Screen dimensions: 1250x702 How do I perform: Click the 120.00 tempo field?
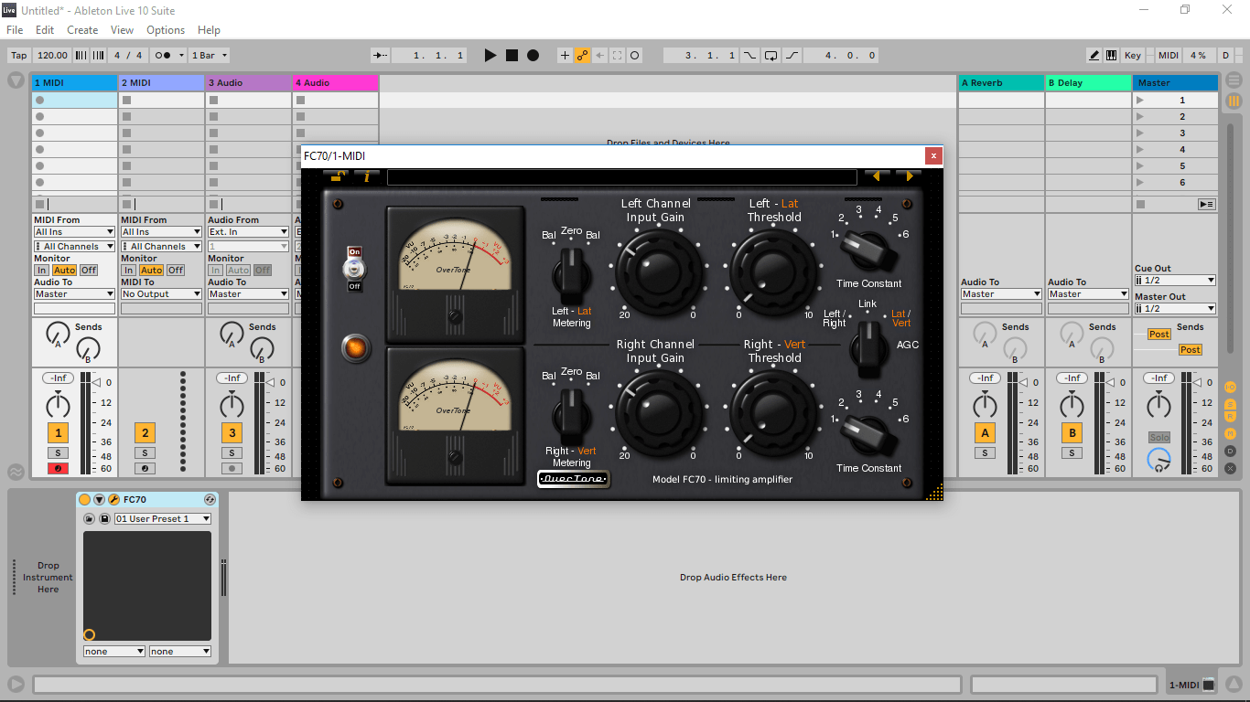[53, 56]
